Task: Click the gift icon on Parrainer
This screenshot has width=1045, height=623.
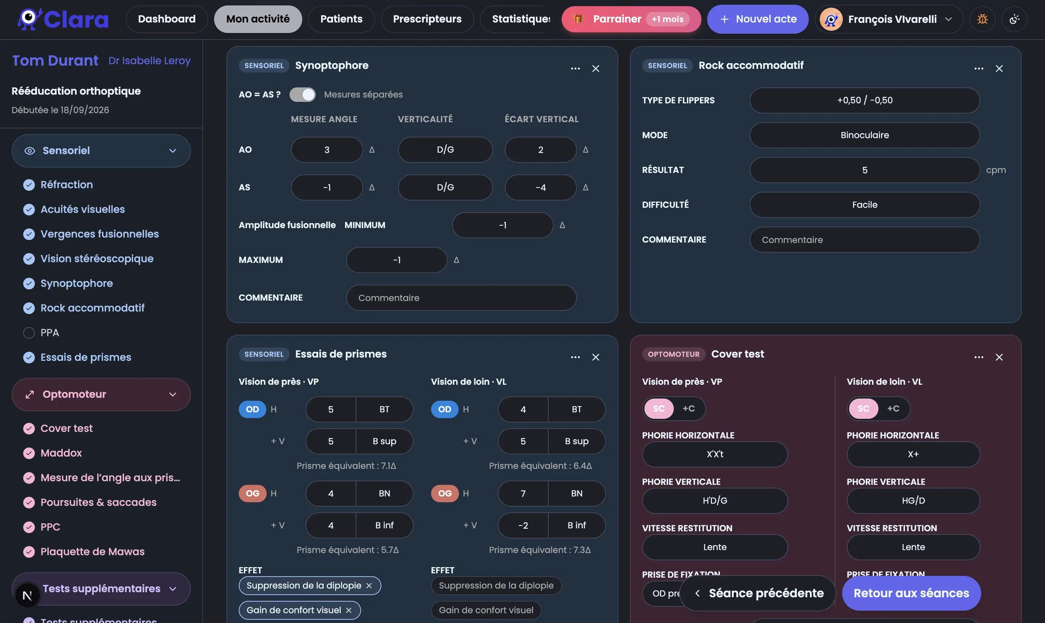Action: [578, 19]
